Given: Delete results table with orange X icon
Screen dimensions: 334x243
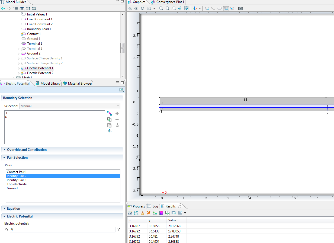Looking at the screenshot, I should pos(149,213).
